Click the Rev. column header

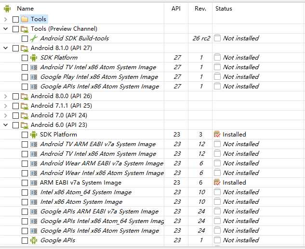tap(200, 9)
